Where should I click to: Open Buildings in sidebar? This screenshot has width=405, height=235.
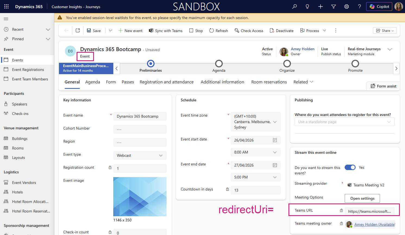(27, 139)
